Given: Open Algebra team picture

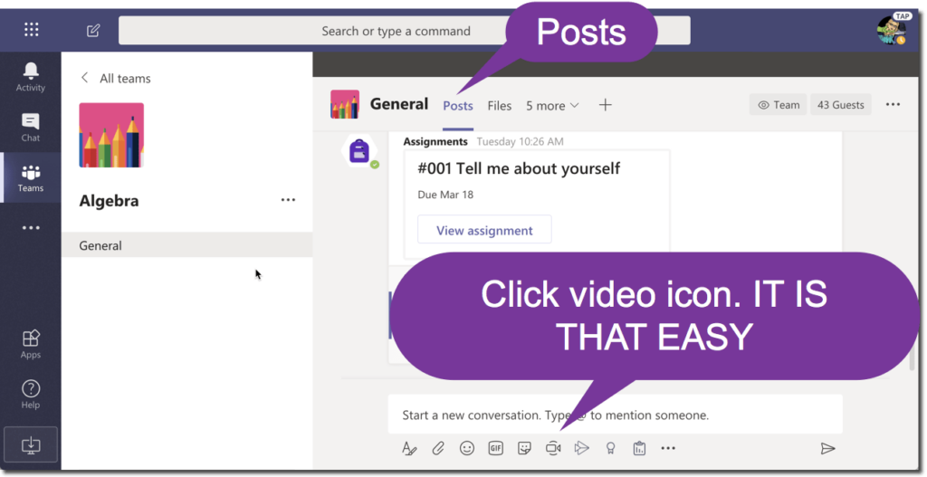Looking at the screenshot, I should pos(111,136).
